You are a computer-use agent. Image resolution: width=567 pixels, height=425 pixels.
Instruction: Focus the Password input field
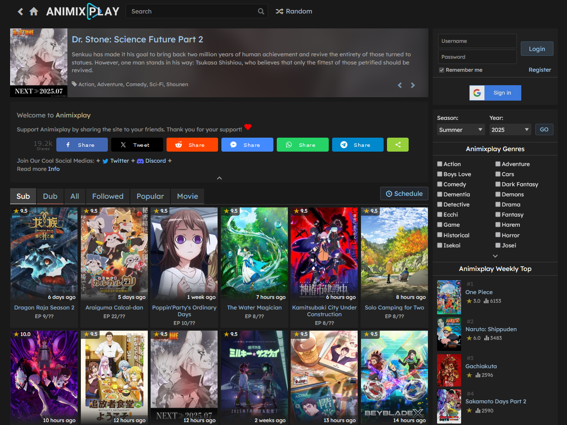[x=477, y=57]
